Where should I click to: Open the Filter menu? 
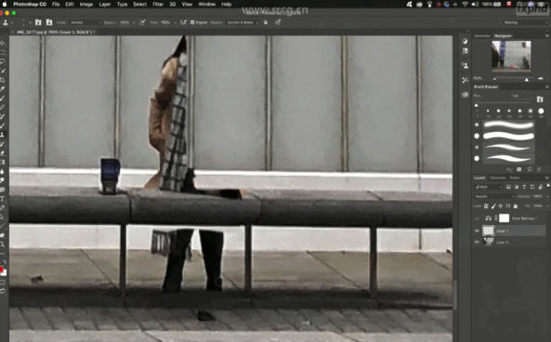pyautogui.click(x=158, y=5)
